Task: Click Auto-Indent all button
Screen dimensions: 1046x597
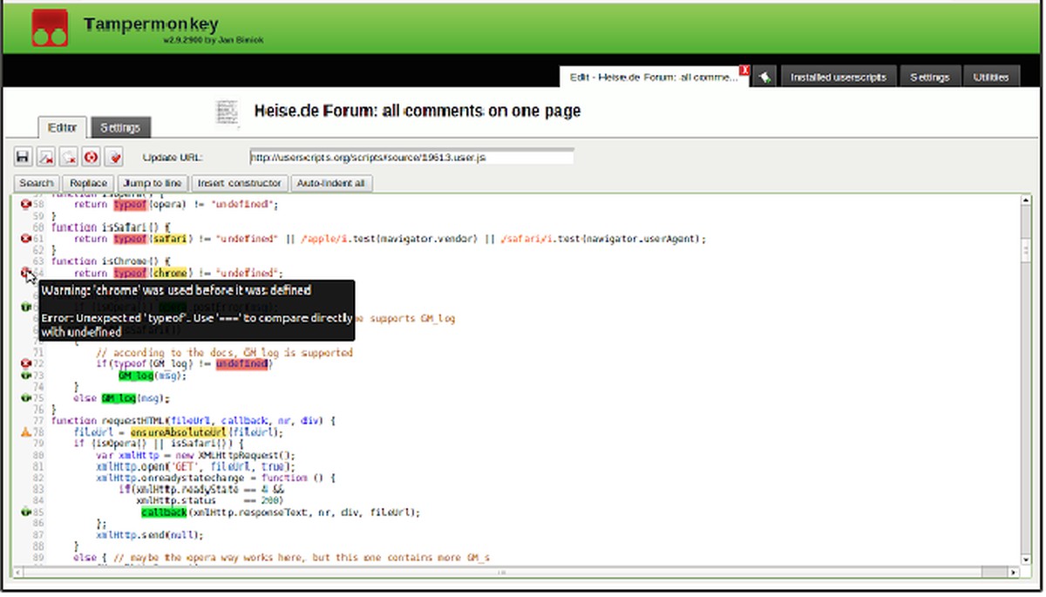Action: click(x=333, y=183)
